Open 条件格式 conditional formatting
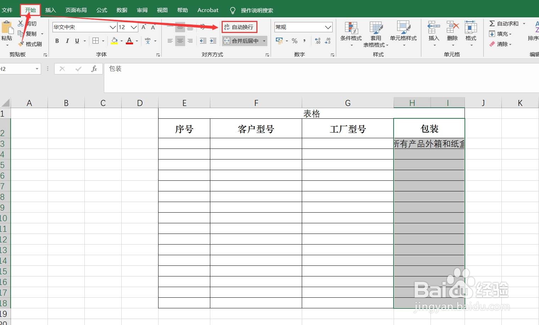Viewport: 539px width, 325px height. click(x=351, y=34)
